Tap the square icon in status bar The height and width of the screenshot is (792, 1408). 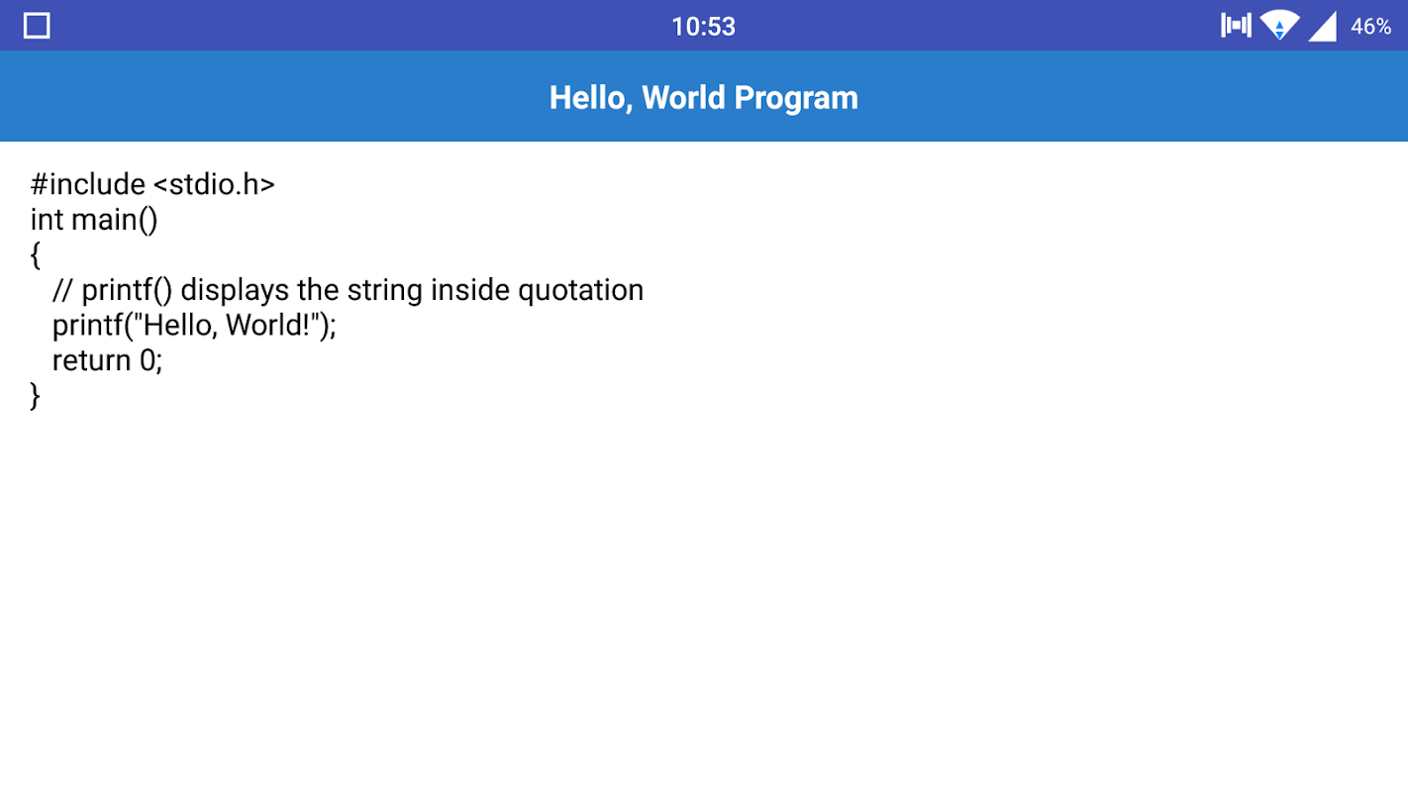click(x=37, y=26)
